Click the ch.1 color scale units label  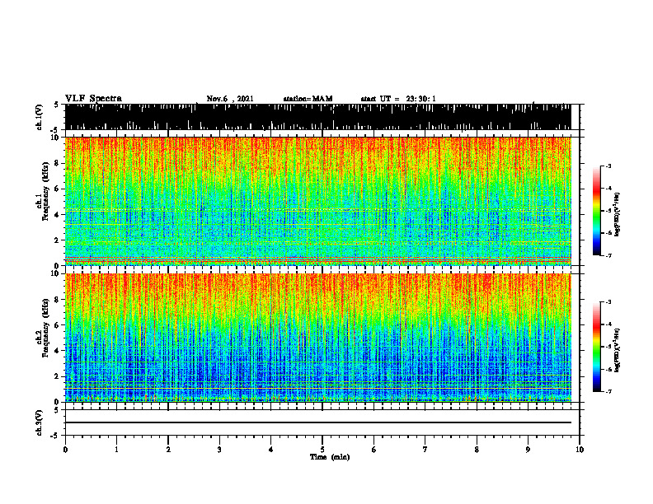coord(618,214)
